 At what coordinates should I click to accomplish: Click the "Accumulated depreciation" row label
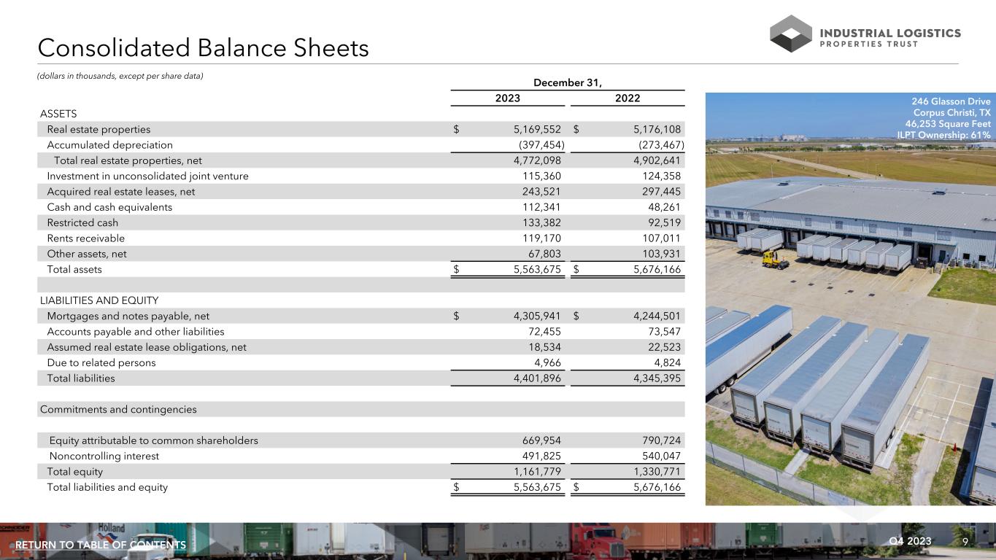point(110,145)
